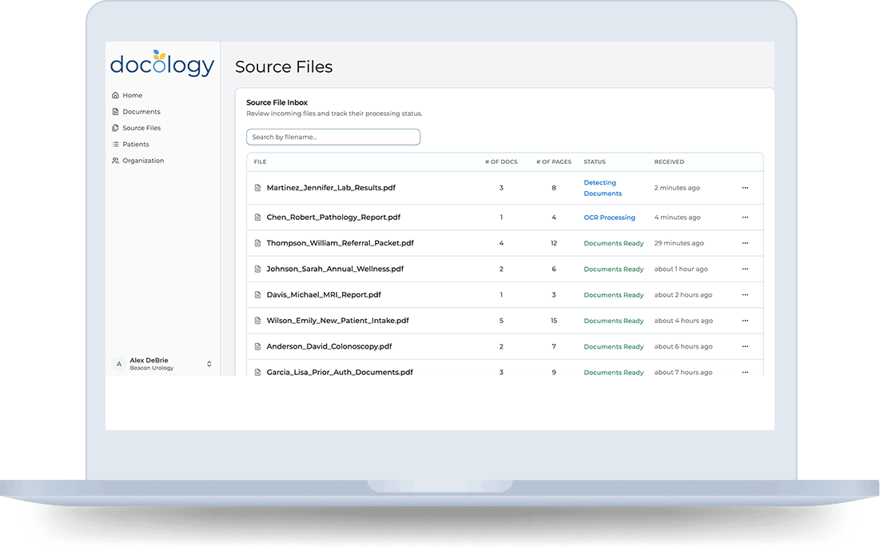Click Alex DeBrie's avatar icon
The image size is (880, 551).
(118, 363)
